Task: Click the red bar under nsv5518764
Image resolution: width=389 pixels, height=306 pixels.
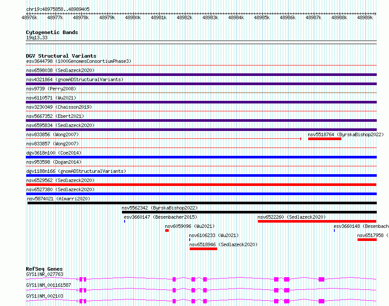Action: point(324,139)
